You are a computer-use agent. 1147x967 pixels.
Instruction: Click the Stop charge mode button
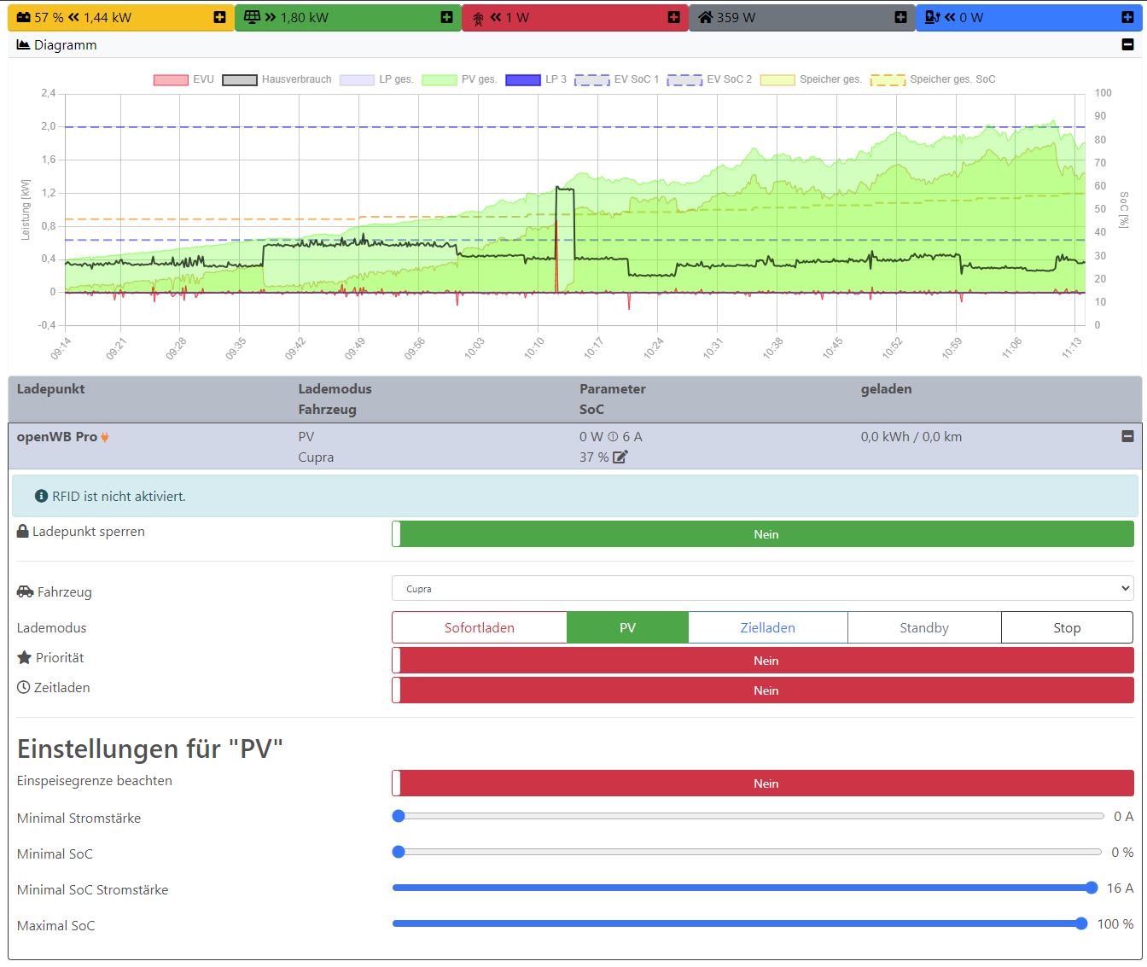point(1066,627)
